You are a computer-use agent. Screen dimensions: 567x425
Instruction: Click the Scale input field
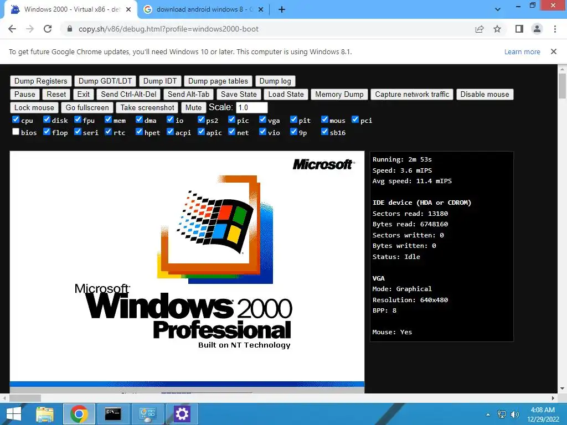(x=252, y=108)
